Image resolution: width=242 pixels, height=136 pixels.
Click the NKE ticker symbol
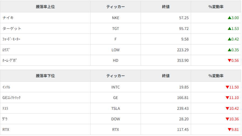(115, 18)
